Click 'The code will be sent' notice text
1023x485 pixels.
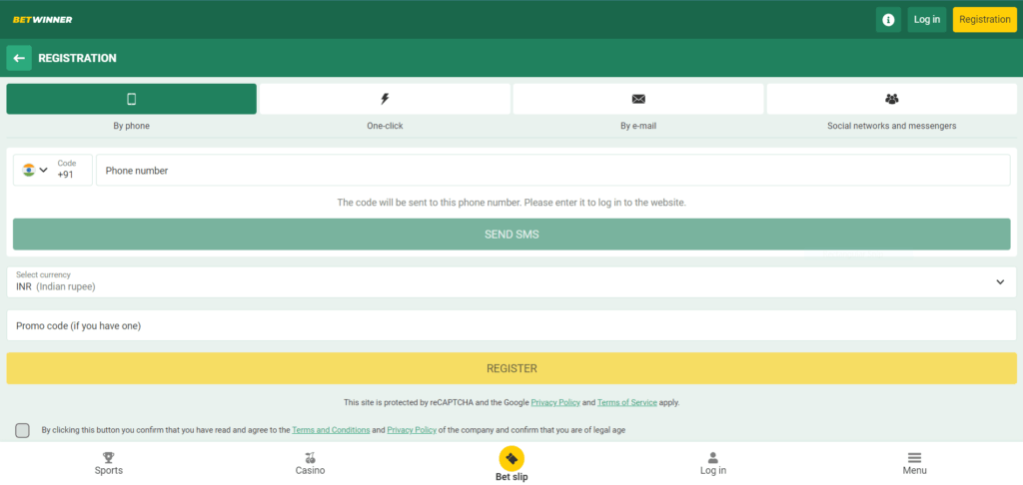point(511,203)
